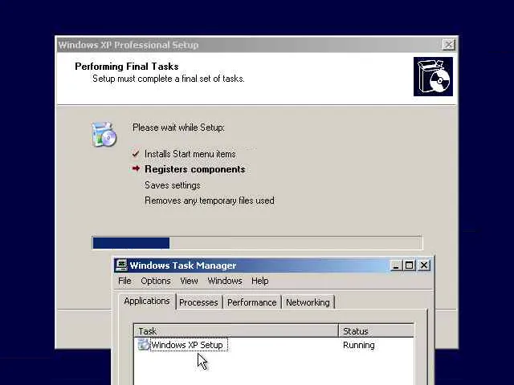
Task: Open the Options menu in Task Manager
Action: 156,281
